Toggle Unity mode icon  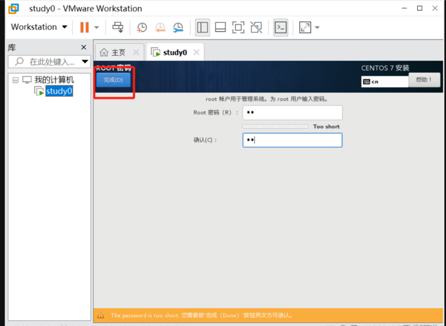coord(256,27)
